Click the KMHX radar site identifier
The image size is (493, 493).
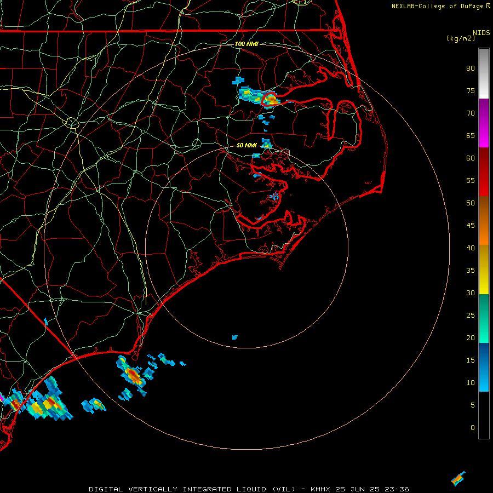(x=320, y=489)
